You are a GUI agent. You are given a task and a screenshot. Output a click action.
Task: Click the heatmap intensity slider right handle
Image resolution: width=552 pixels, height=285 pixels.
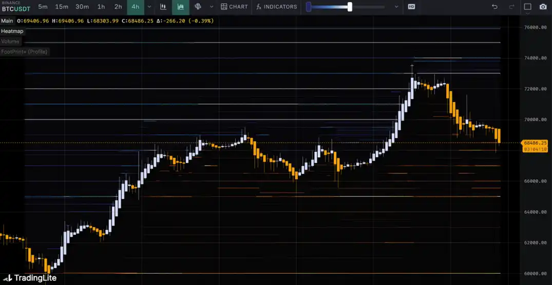350,7
